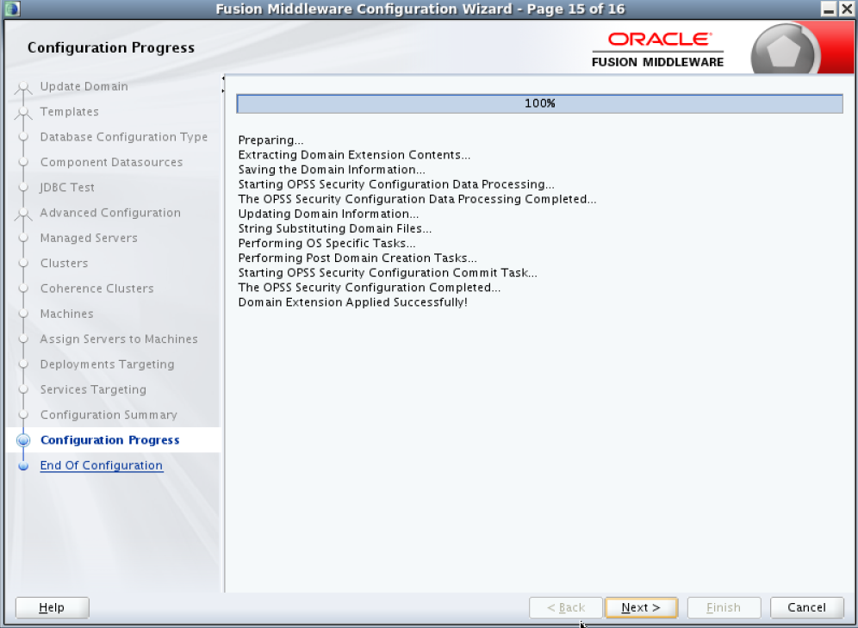Viewport: 858px width, 628px height.
Task: Click the greyed Finish button
Action: [724, 607]
